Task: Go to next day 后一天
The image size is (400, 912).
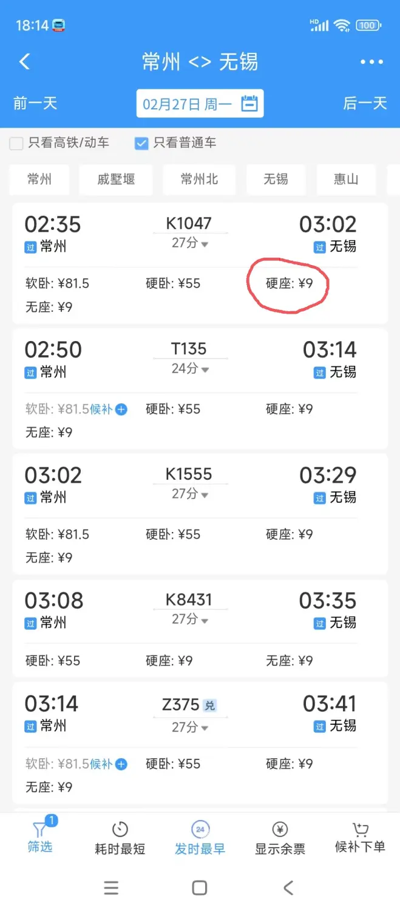Action: [x=365, y=103]
